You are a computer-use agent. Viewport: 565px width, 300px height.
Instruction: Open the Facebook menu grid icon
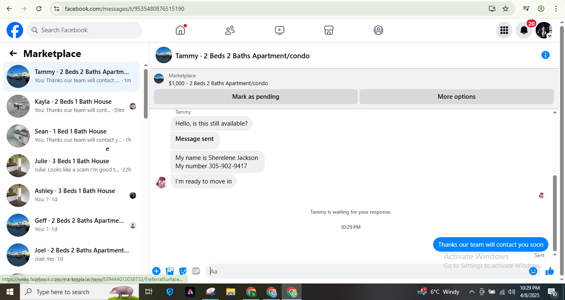click(504, 30)
